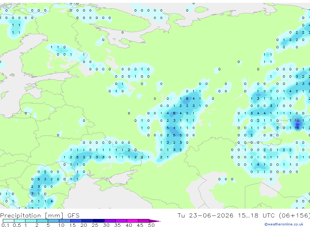
Task: Select the 45–50 mm legend swatch
Action: [x=144, y=221]
